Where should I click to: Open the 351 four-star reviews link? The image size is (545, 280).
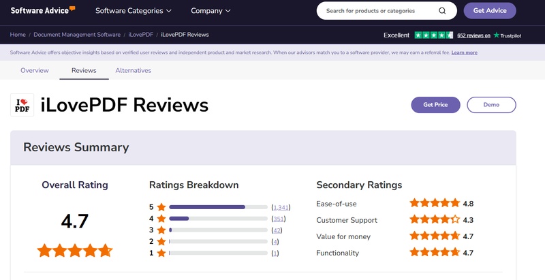279,219
